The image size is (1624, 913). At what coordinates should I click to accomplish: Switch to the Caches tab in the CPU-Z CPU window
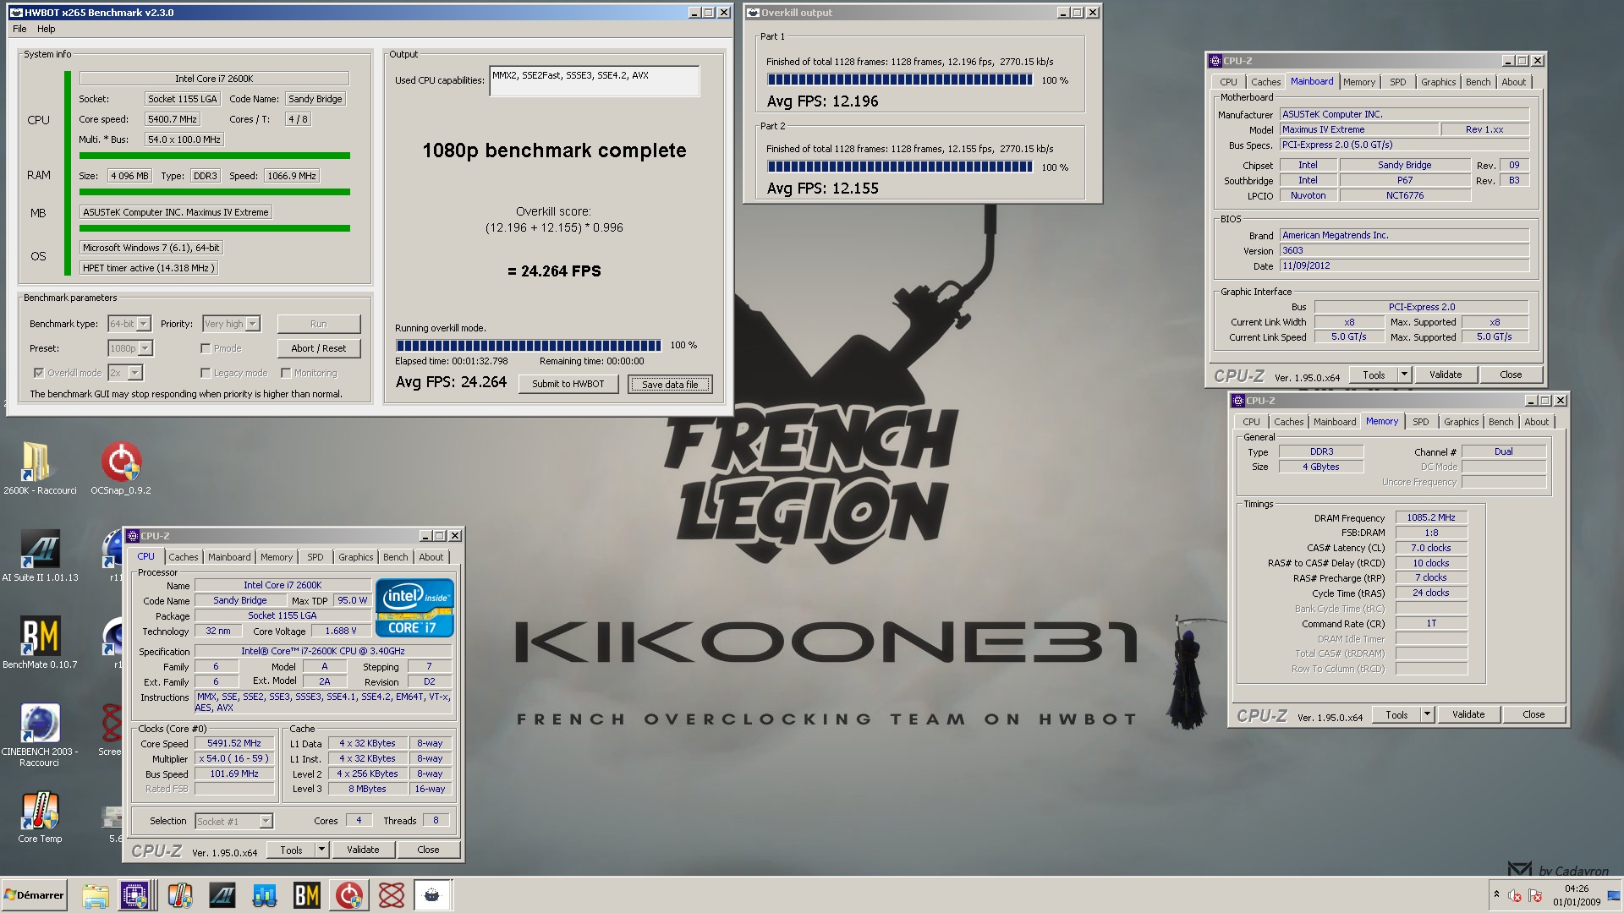tap(183, 557)
